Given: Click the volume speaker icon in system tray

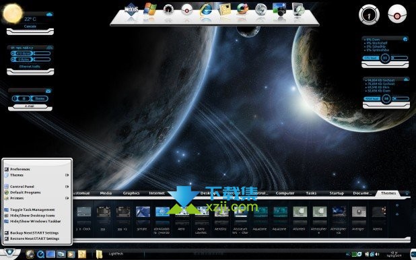Looking at the screenshot, I should tap(377, 255).
